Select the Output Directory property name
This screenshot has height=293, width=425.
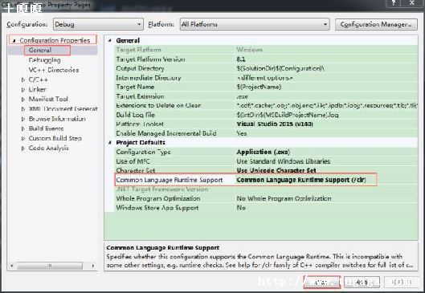coord(140,68)
